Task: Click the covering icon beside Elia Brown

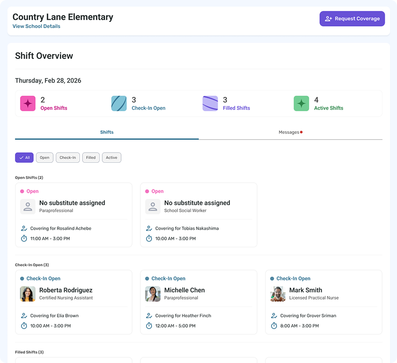Action: tap(24, 316)
